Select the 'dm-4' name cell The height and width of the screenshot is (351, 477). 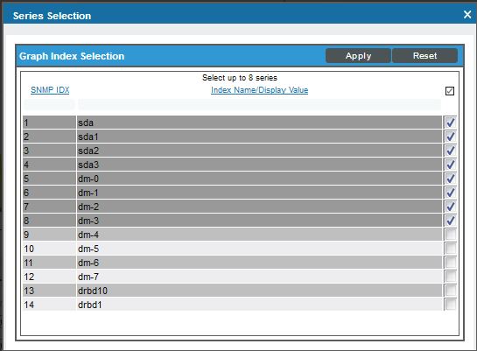[x=259, y=235]
